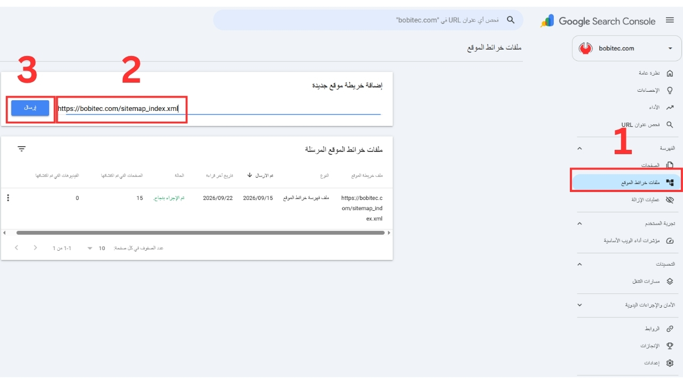Screen dimensions: 683x384
Task: Click the Type (النوع) column header
Action: click(x=323, y=175)
